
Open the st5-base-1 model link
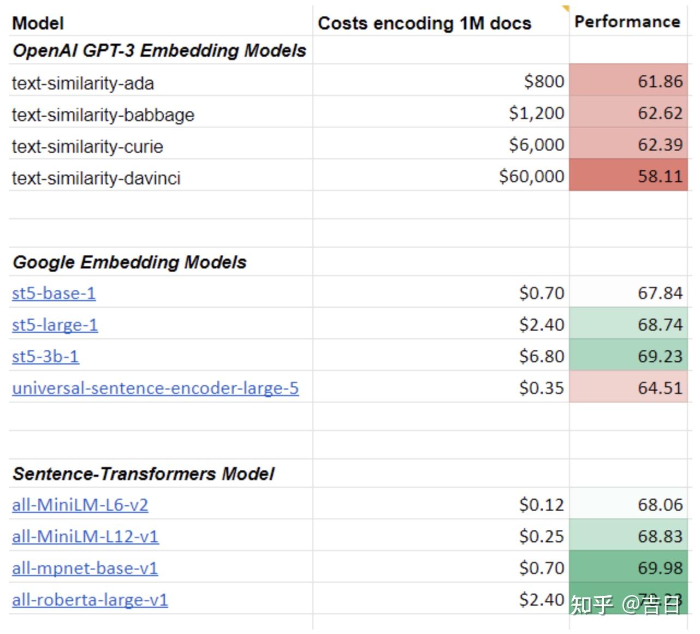click(x=53, y=293)
